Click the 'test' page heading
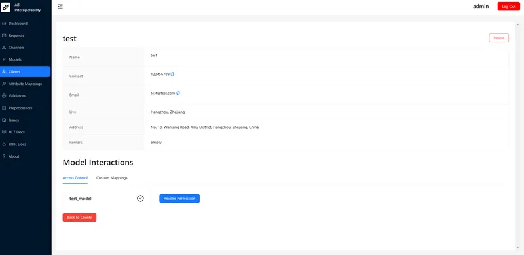The height and width of the screenshot is (255, 524). (69, 39)
